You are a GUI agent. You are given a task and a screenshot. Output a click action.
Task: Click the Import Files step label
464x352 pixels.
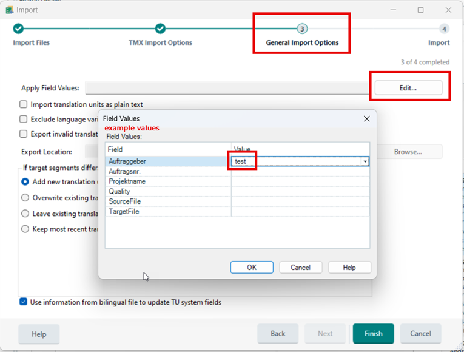[x=31, y=42]
